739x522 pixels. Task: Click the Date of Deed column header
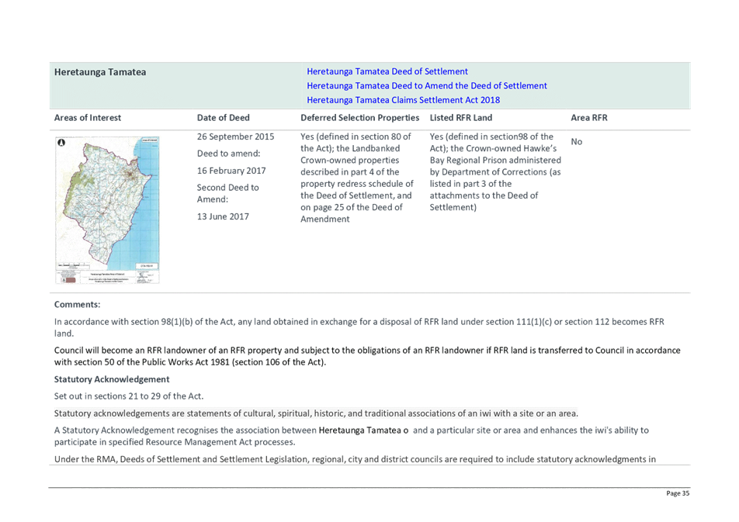pos(224,118)
